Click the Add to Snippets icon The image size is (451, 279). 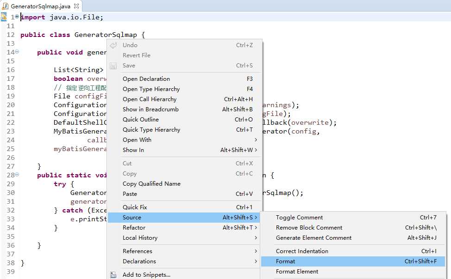113,275
